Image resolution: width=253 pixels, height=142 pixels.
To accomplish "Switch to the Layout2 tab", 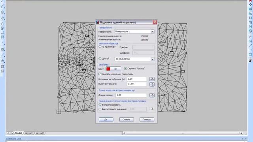I will 40,133.
